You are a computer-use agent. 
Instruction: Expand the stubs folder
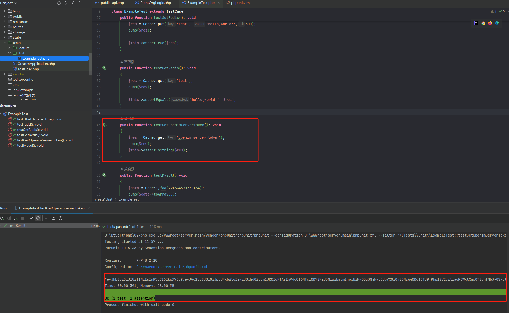[x=4, y=37]
